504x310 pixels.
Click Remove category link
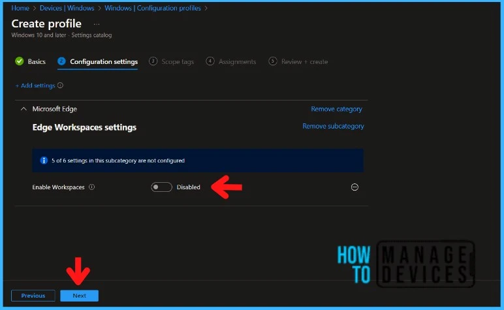(336, 109)
